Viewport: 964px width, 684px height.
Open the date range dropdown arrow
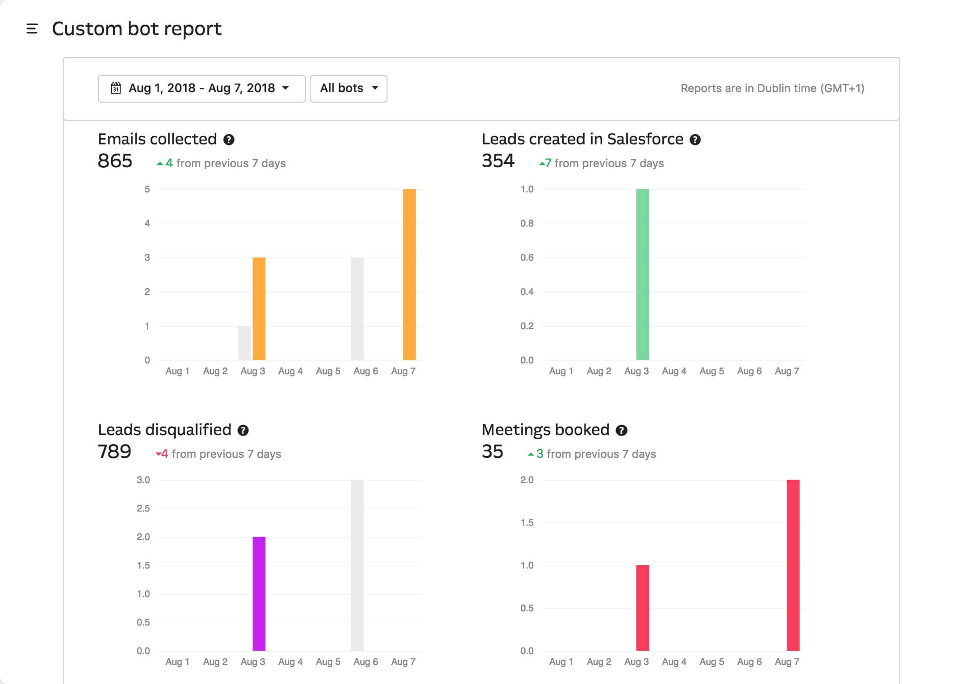pyautogui.click(x=286, y=88)
